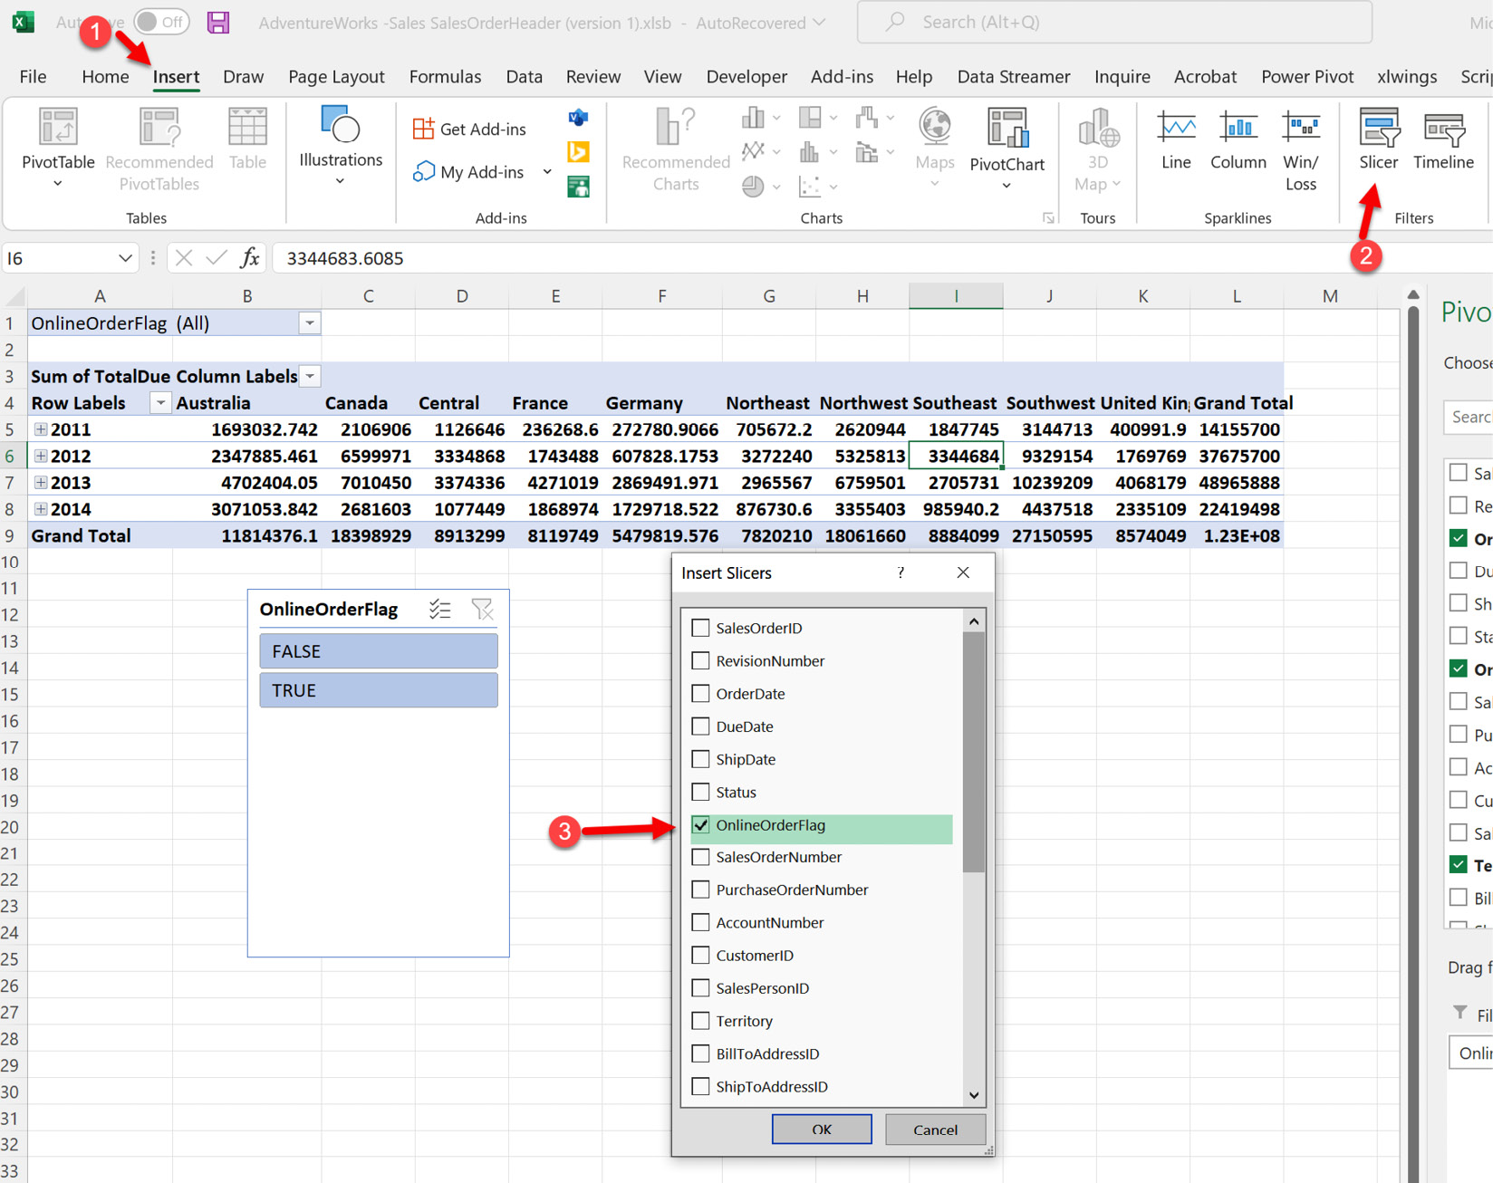Uncheck the OnlineOrderFlag box
The width and height of the screenshot is (1493, 1183).
click(700, 825)
